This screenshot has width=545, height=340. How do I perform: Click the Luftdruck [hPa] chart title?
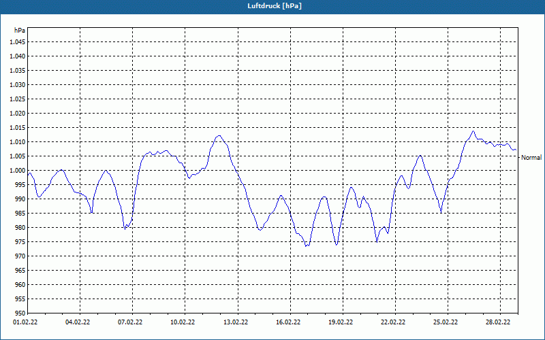(x=275, y=6)
